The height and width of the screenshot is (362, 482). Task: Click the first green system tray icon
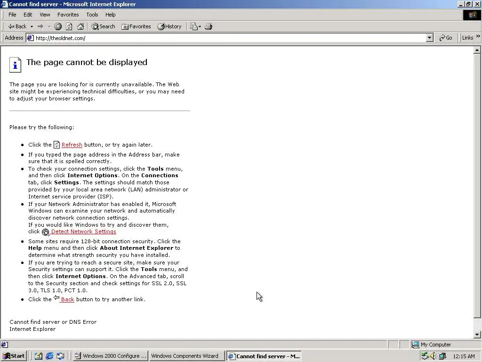point(425,356)
